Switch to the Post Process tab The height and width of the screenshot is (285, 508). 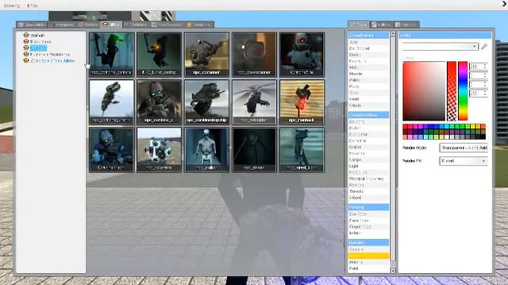click(x=167, y=25)
